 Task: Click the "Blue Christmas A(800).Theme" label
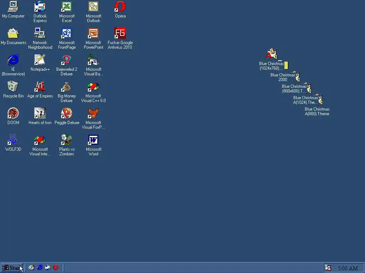click(x=317, y=111)
